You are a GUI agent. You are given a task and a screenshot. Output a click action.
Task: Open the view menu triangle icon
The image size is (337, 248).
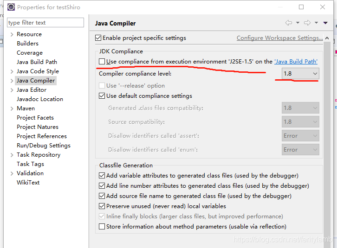(325, 23)
